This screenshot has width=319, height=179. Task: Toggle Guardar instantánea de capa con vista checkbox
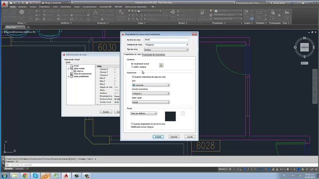133,77
